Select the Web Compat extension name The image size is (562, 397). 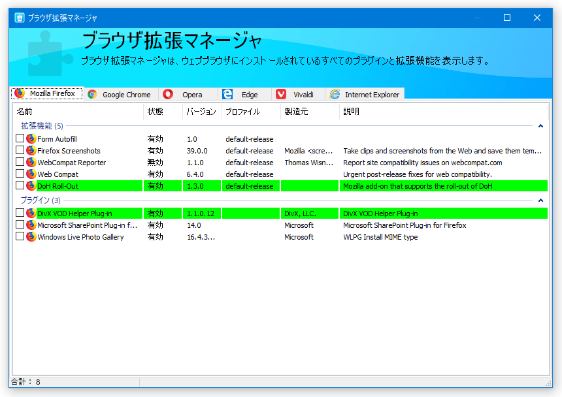coord(58,174)
